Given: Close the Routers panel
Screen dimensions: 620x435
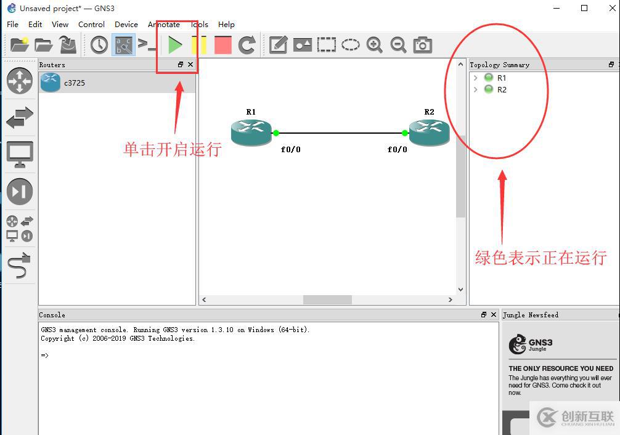Looking at the screenshot, I should click(190, 65).
